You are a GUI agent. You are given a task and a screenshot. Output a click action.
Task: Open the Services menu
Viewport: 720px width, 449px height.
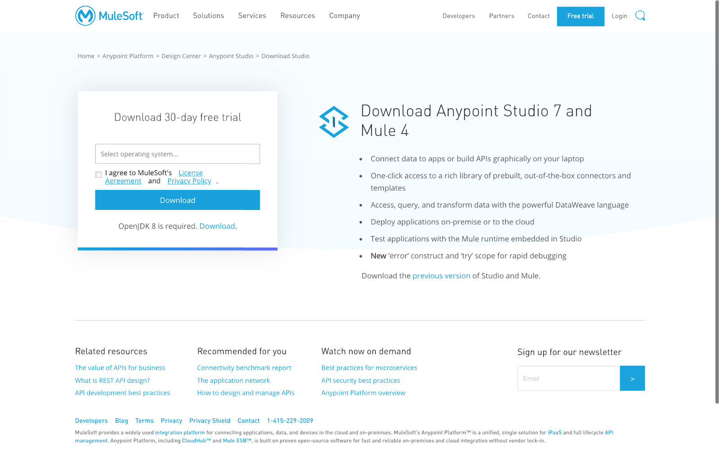252,16
